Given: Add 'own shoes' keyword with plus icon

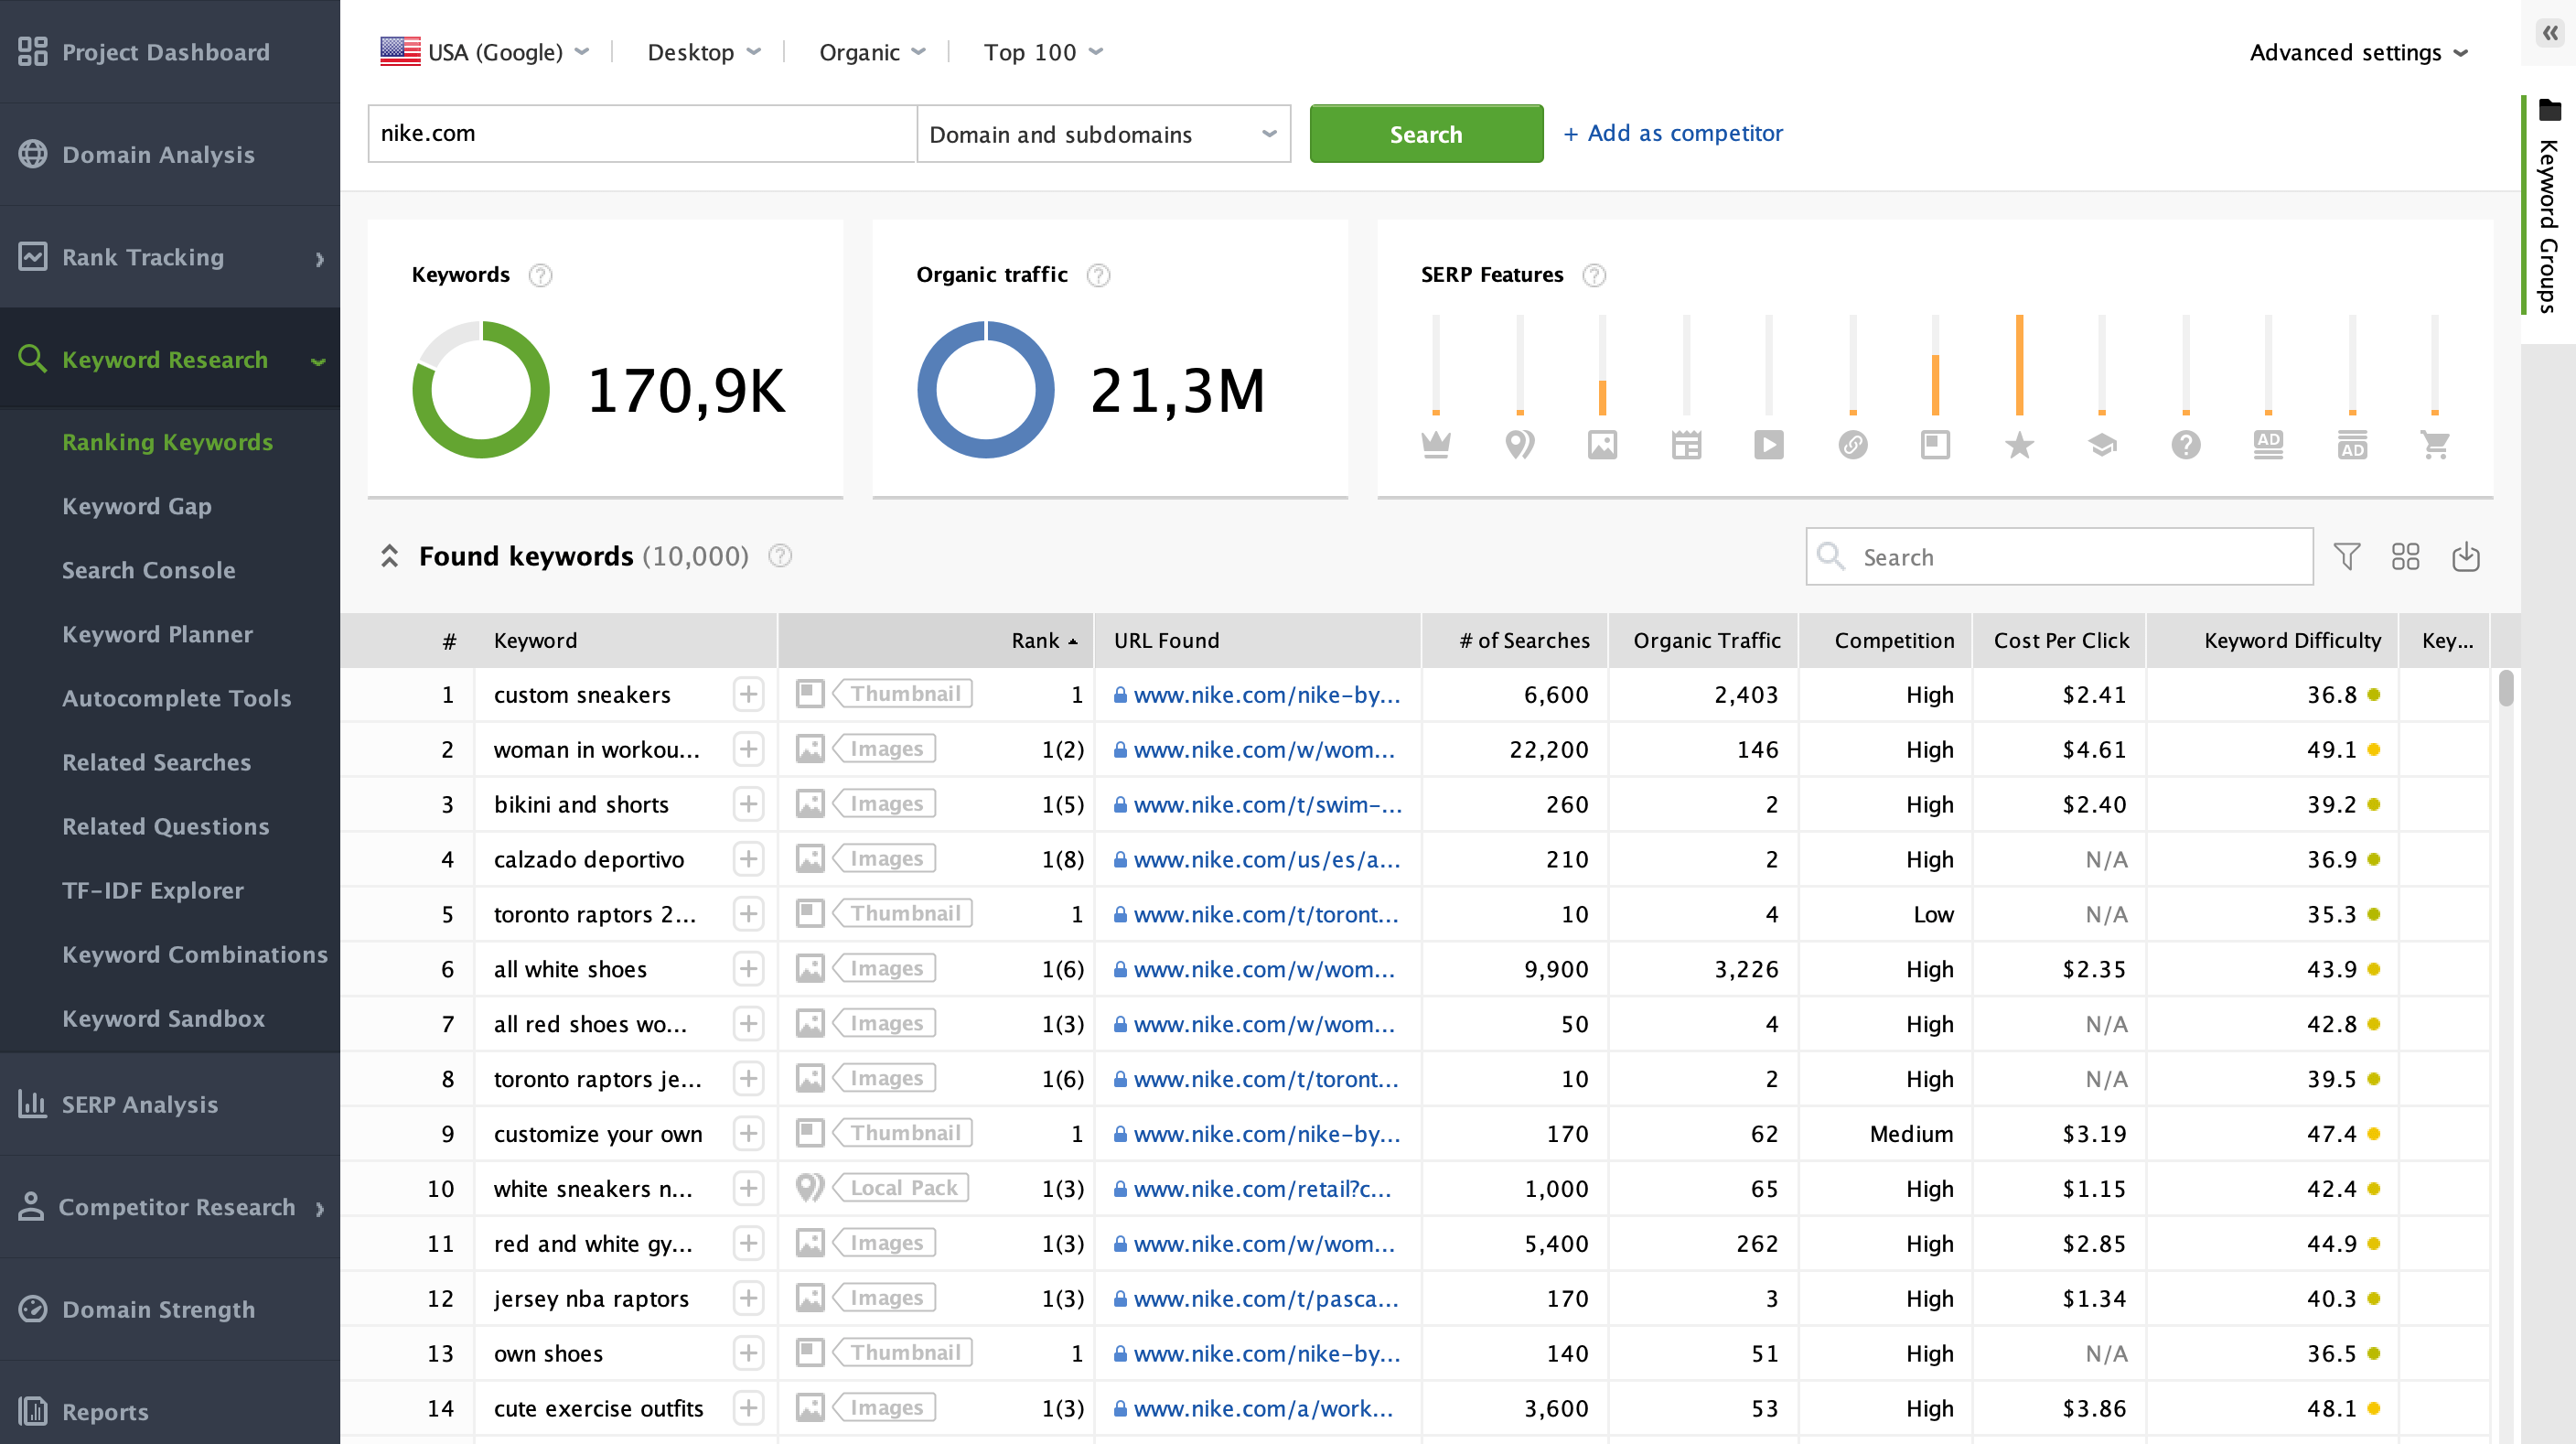Looking at the screenshot, I should point(748,1353).
